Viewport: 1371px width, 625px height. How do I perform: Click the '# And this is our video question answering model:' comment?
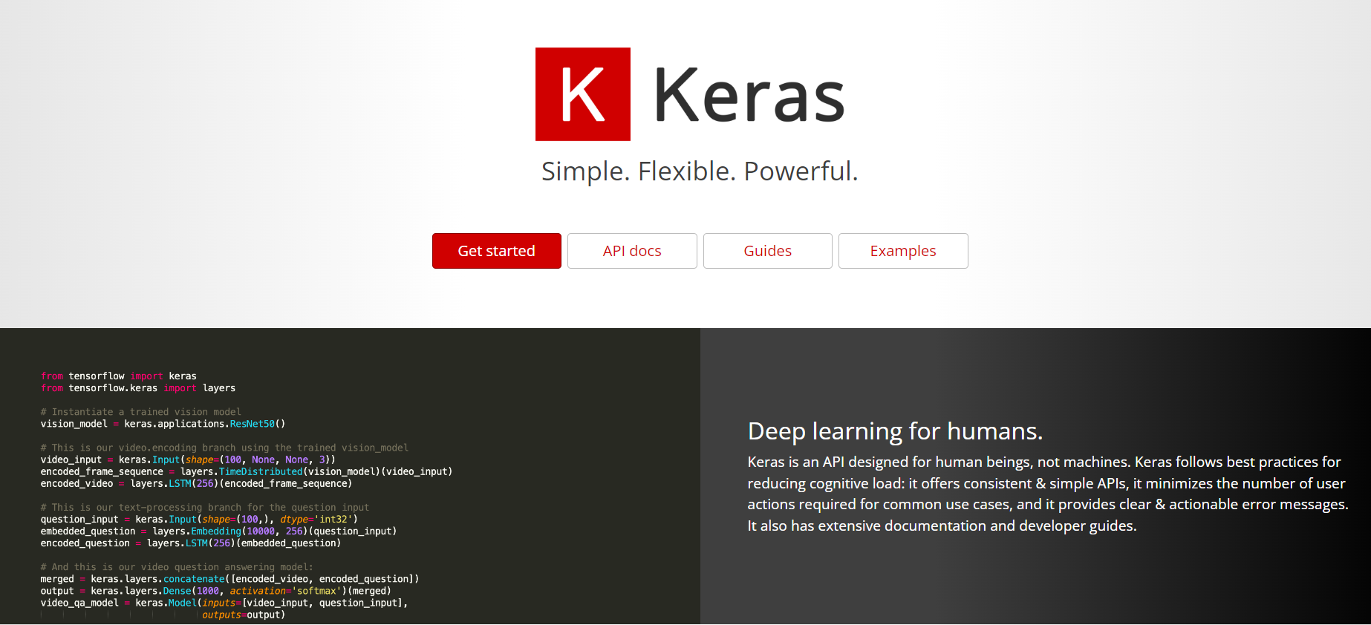click(x=177, y=567)
